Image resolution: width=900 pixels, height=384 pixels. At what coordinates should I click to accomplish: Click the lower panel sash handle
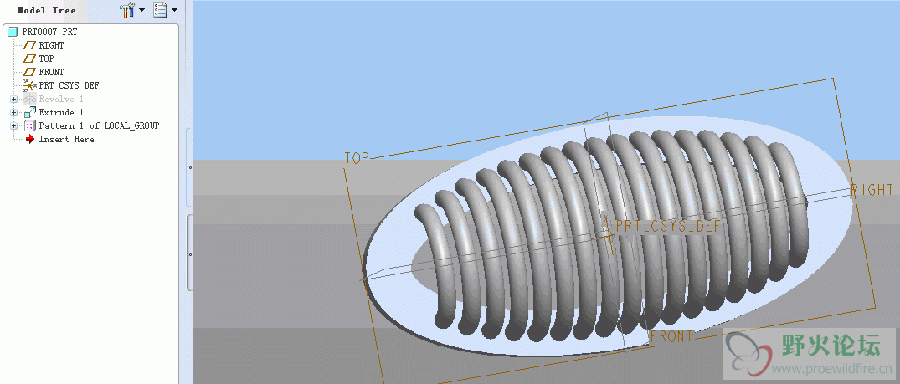coord(191,253)
